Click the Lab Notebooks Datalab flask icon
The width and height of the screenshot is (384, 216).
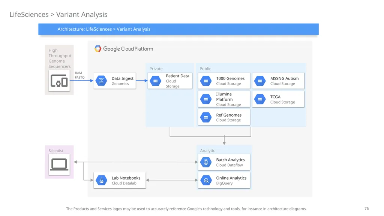pos(101,180)
